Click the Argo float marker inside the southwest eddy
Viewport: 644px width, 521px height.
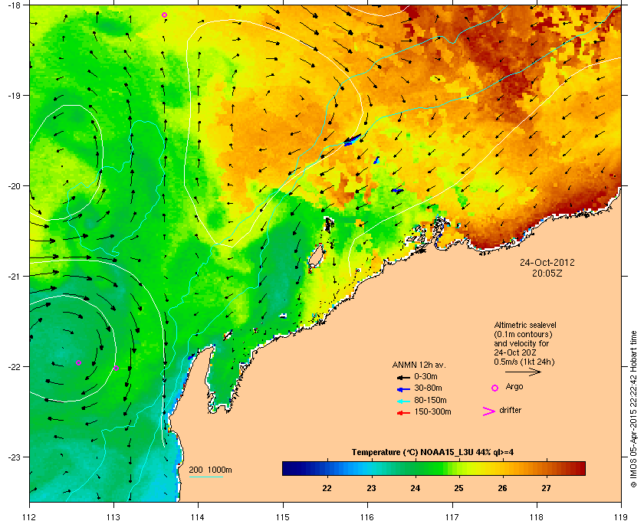tap(78, 362)
